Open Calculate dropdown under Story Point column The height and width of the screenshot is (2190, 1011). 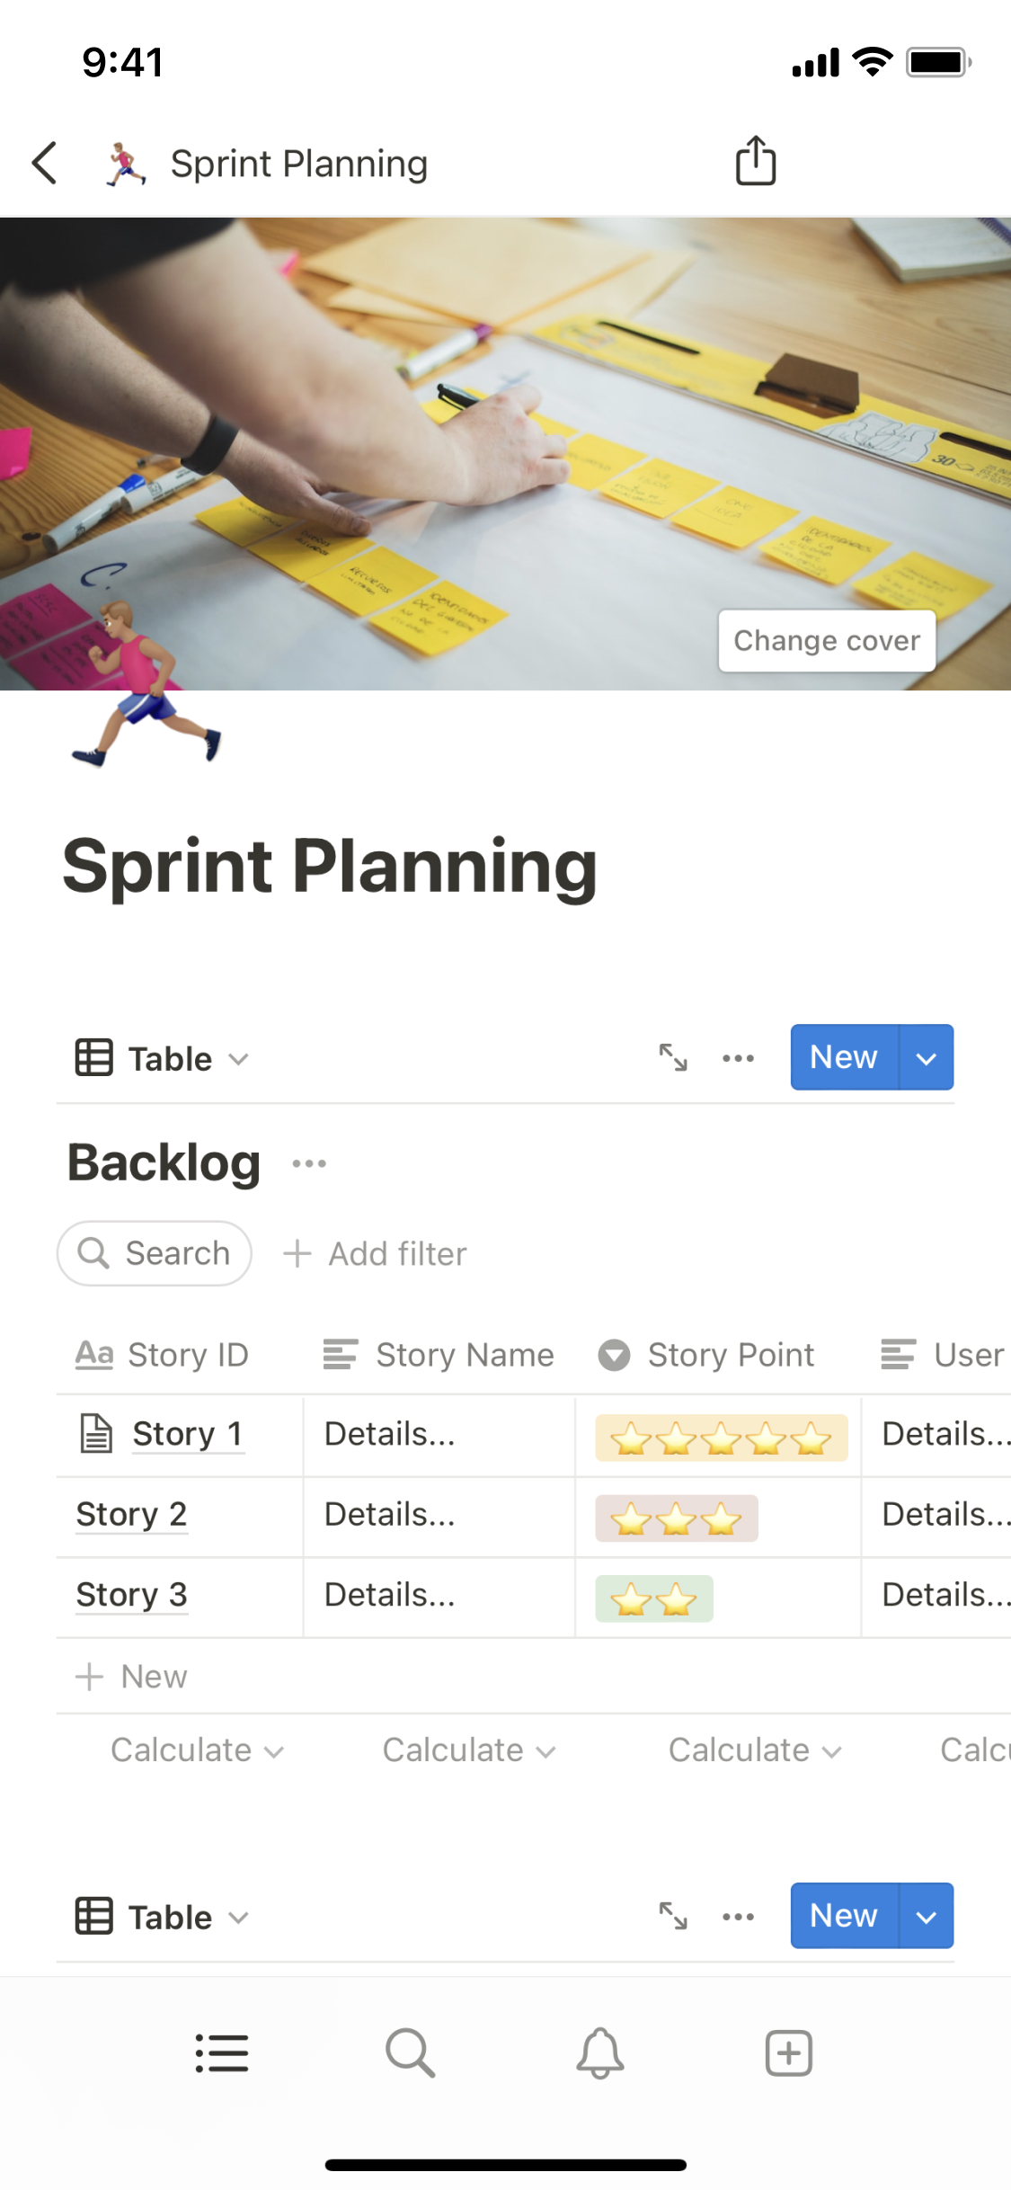coord(754,1750)
